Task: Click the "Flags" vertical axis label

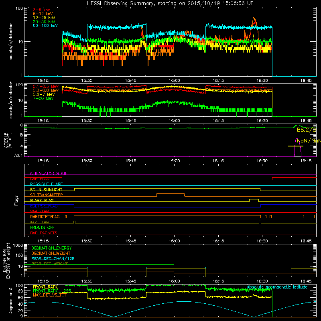Action: pyautogui.click(x=16, y=200)
